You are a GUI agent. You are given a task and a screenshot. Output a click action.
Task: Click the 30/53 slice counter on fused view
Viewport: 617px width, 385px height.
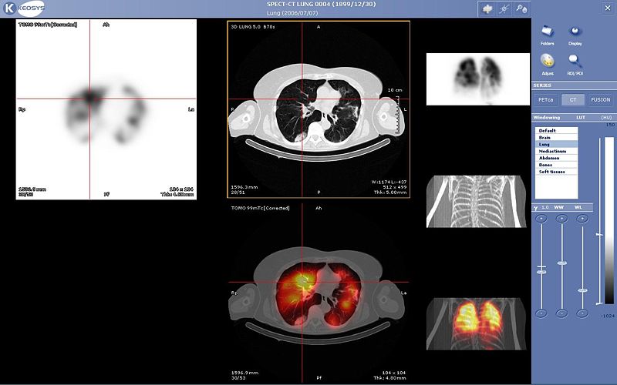coord(238,378)
